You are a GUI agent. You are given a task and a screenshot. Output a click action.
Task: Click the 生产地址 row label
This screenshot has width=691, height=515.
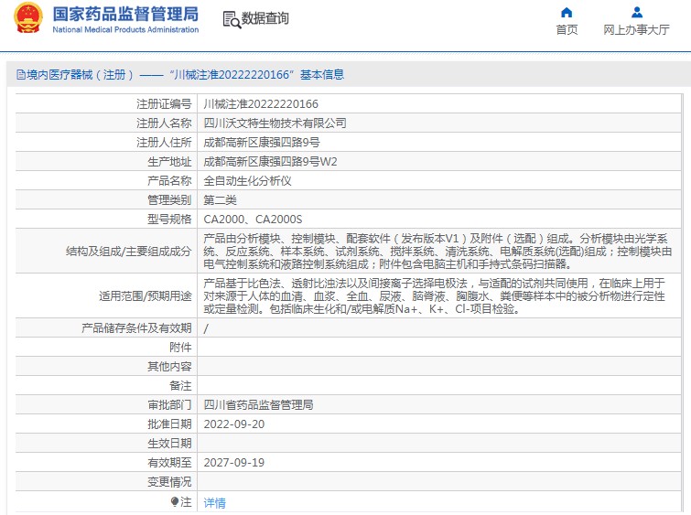[x=169, y=162]
